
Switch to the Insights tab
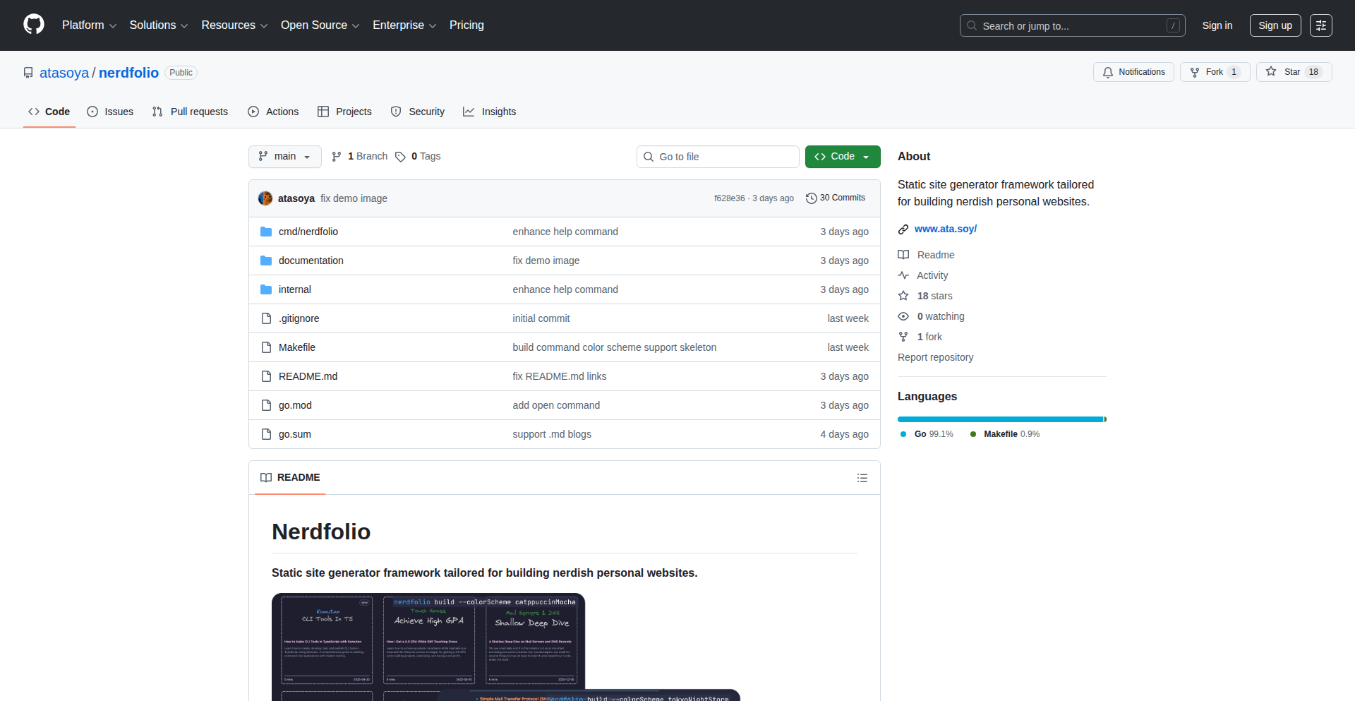coord(490,112)
